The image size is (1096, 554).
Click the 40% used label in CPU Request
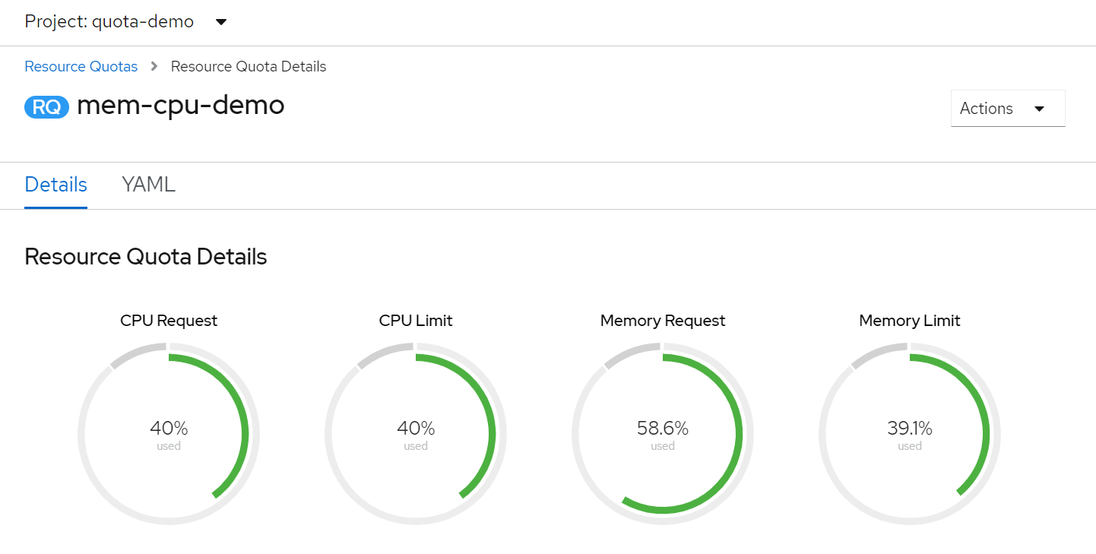[x=169, y=428]
